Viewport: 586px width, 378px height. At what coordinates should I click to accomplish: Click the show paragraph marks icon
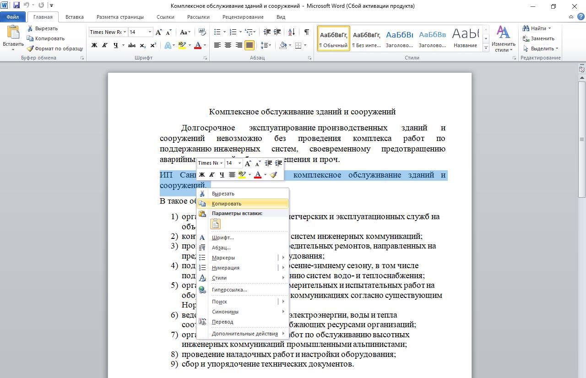306,32
